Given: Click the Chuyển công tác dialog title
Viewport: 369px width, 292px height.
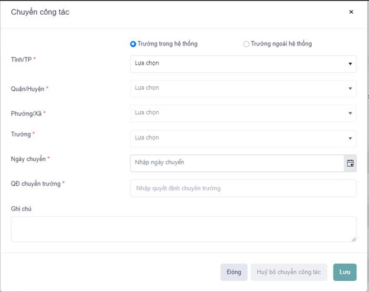Looking at the screenshot, I should (40, 12).
